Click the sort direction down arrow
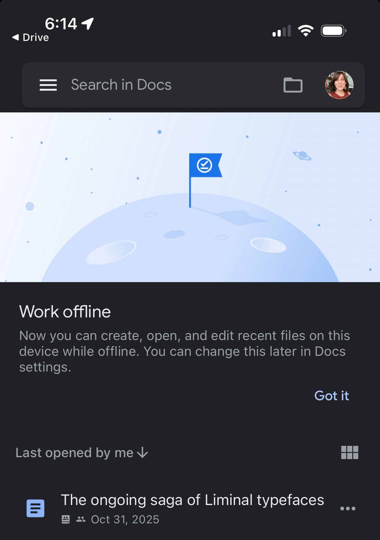Viewport: 380px width, 540px height. 143,453
